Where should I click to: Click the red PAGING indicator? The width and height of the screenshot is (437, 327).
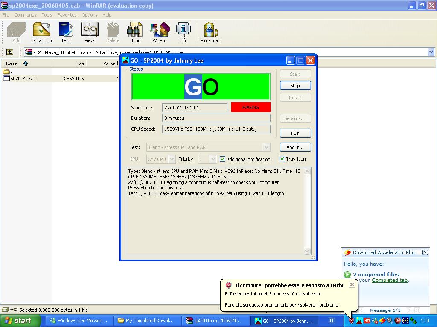(251, 107)
